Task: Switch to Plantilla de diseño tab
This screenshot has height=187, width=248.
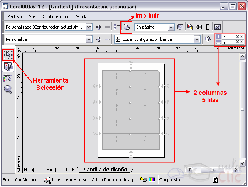Action: [105, 169]
